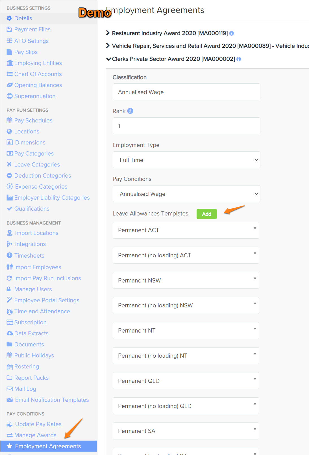The image size is (309, 455).
Task: Click the Rank input field
Action: pyautogui.click(x=186, y=126)
